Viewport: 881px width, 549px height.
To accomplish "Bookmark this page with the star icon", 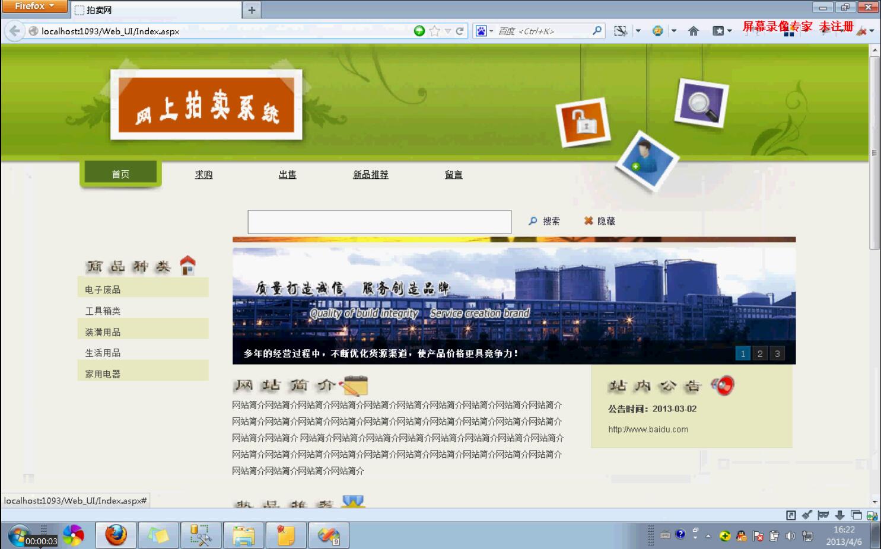I will pyautogui.click(x=435, y=31).
